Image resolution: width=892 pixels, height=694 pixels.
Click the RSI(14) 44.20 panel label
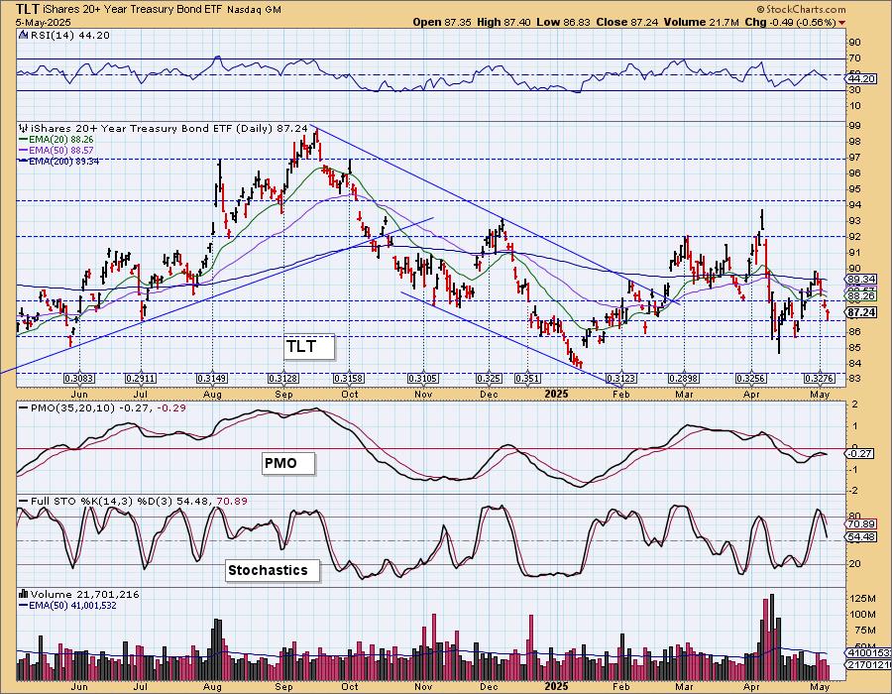pos(69,36)
